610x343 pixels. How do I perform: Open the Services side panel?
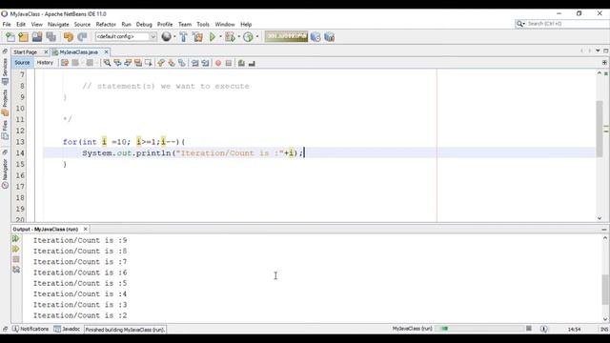pyautogui.click(x=5, y=71)
